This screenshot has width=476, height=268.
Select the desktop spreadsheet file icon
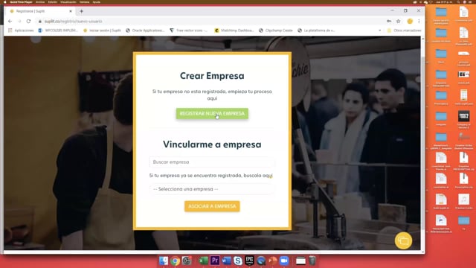(x=463, y=95)
